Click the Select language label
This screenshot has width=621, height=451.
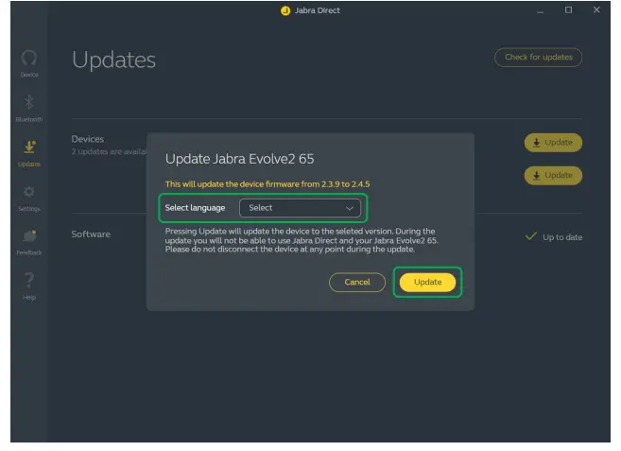click(195, 208)
